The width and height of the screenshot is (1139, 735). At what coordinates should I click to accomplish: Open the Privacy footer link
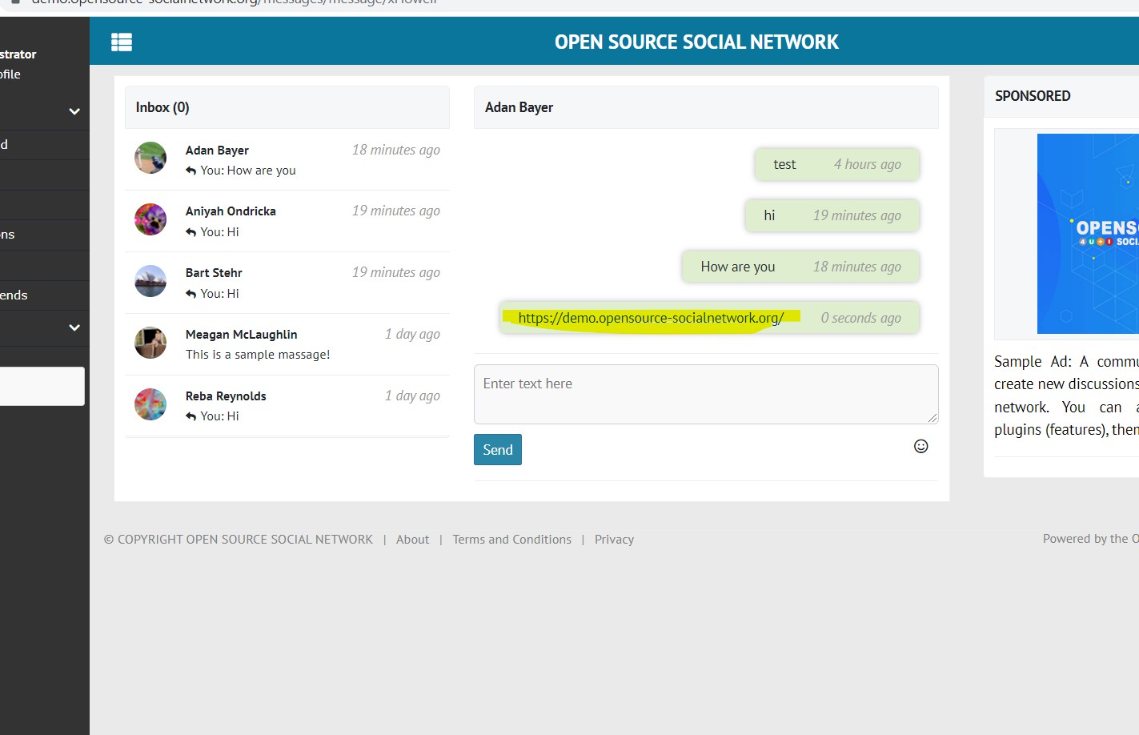[x=614, y=540]
